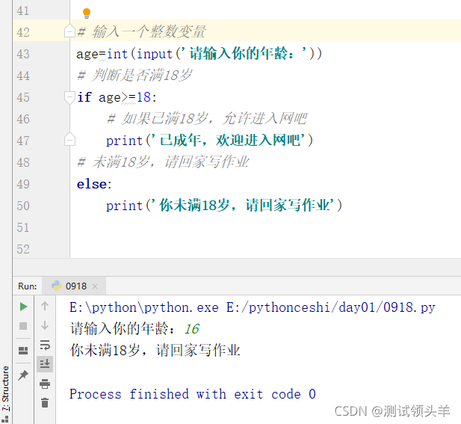
Task: Click the print console output icon
Action: 45,384
